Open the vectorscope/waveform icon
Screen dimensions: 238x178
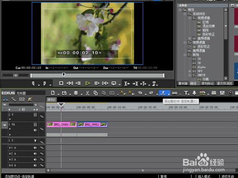click(x=230, y=93)
